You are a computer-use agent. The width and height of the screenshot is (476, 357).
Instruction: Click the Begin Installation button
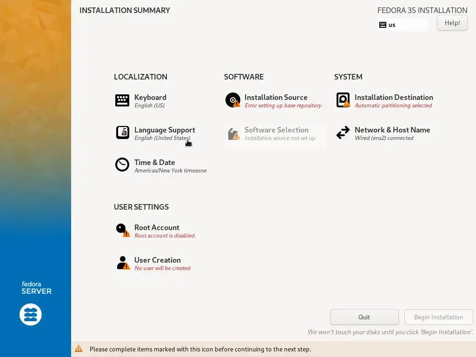tap(439, 317)
